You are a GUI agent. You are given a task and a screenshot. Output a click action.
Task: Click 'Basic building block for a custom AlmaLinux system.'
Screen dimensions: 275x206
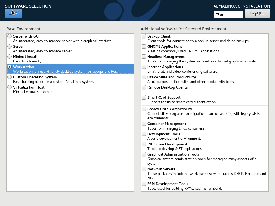(x=53, y=82)
